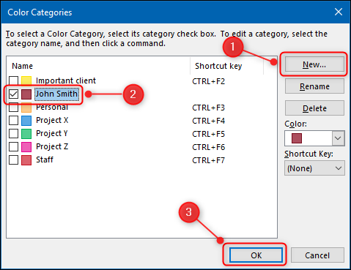The image size is (351, 270).
Task: Click the maroon John Smith color square
Action: point(26,94)
